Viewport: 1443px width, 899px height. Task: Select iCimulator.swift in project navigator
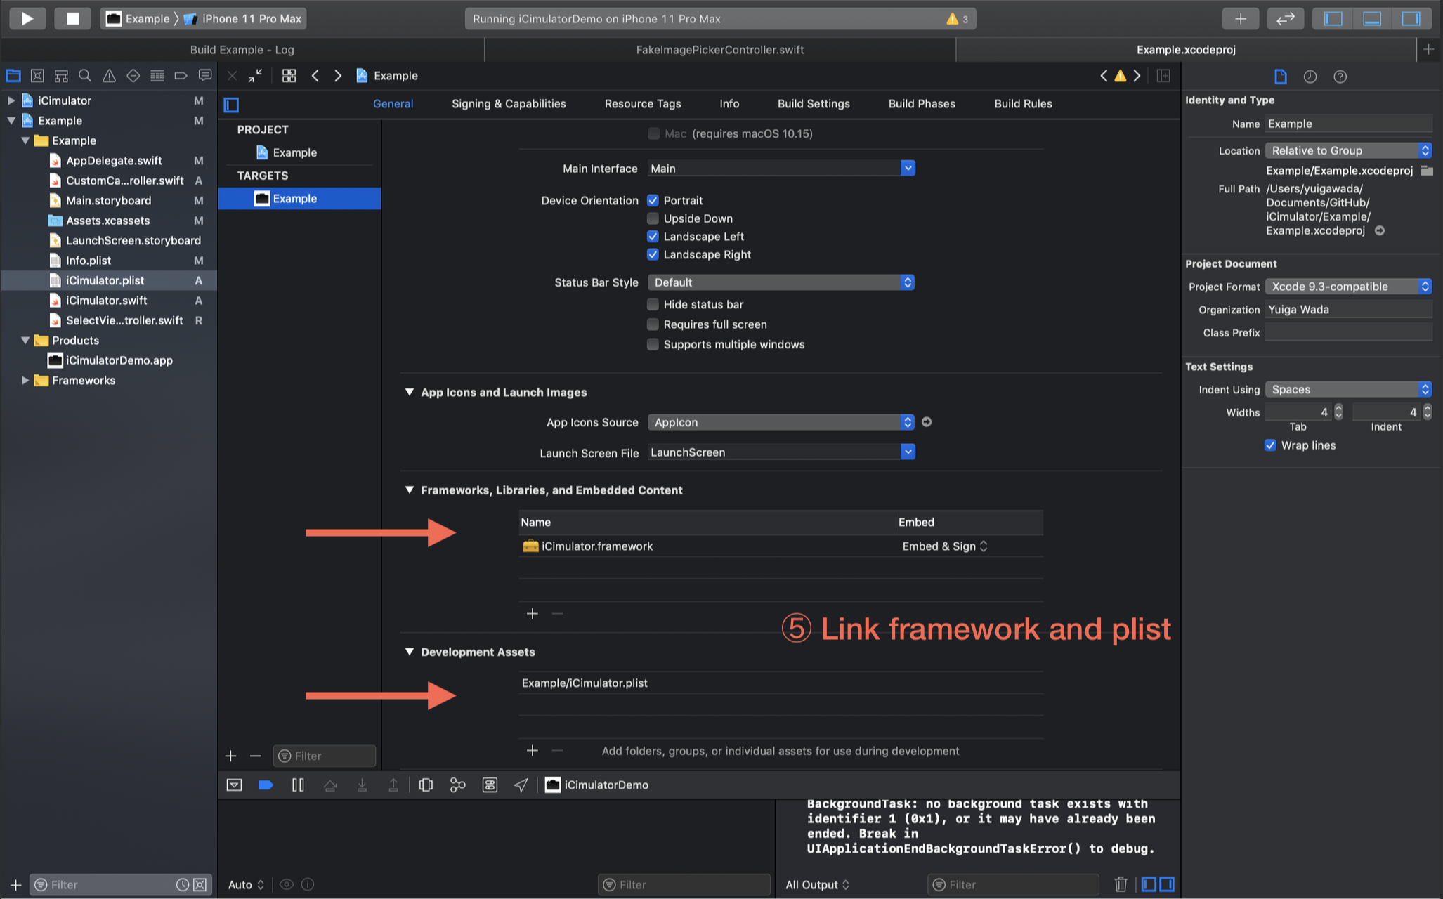pyautogui.click(x=106, y=301)
